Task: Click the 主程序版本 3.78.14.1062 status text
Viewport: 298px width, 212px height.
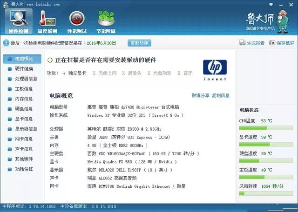Action: [x=29, y=206]
